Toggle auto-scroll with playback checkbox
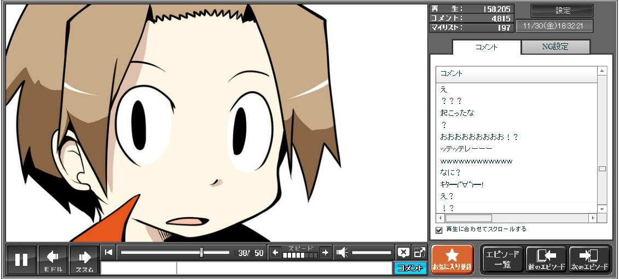619x279 pixels. (439, 230)
